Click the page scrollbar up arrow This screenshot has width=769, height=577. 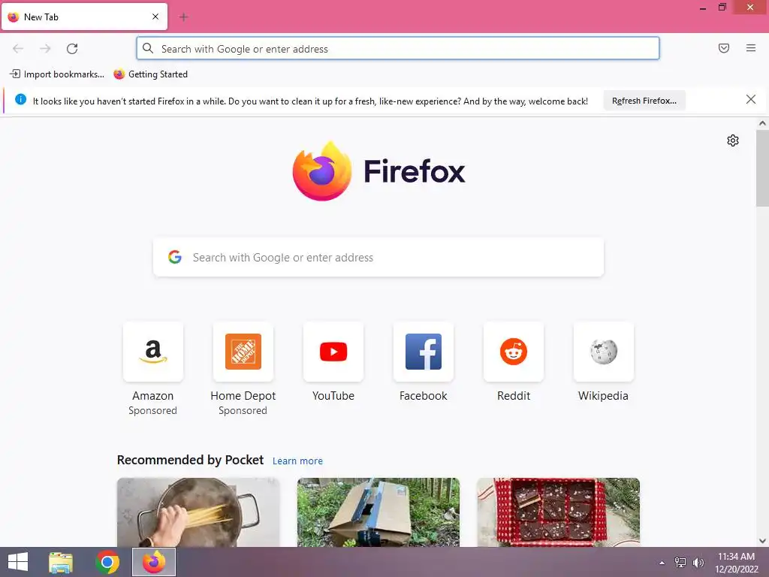(x=761, y=124)
